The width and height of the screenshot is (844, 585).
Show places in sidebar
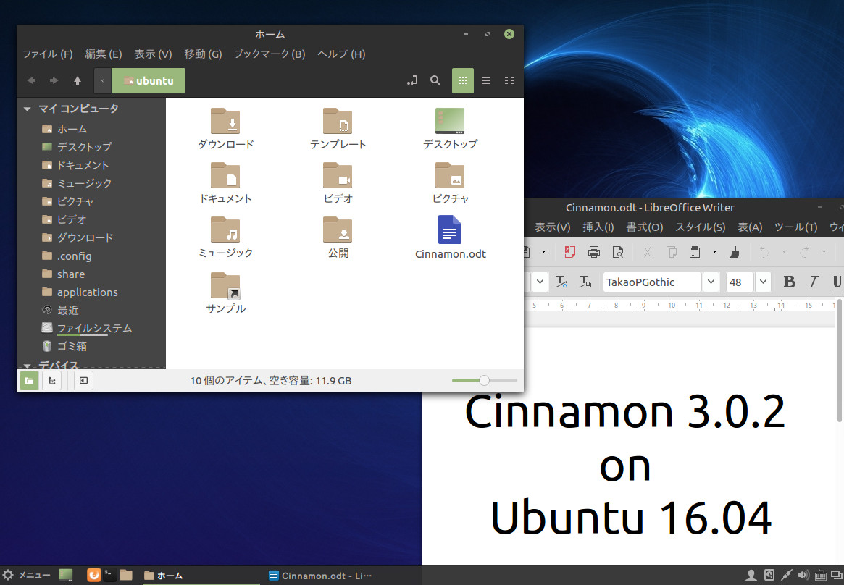(x=29, y=381)
